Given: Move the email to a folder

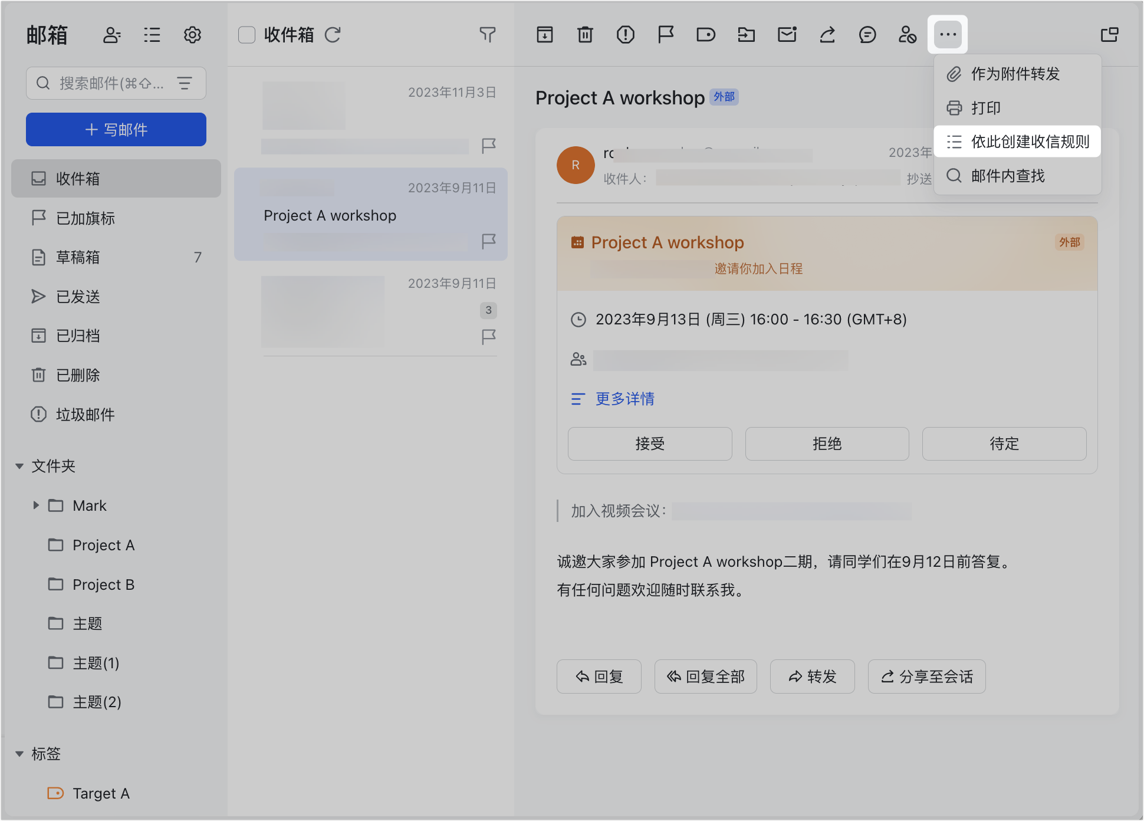Looking at the screenshot, I should (x=747, y=35).
